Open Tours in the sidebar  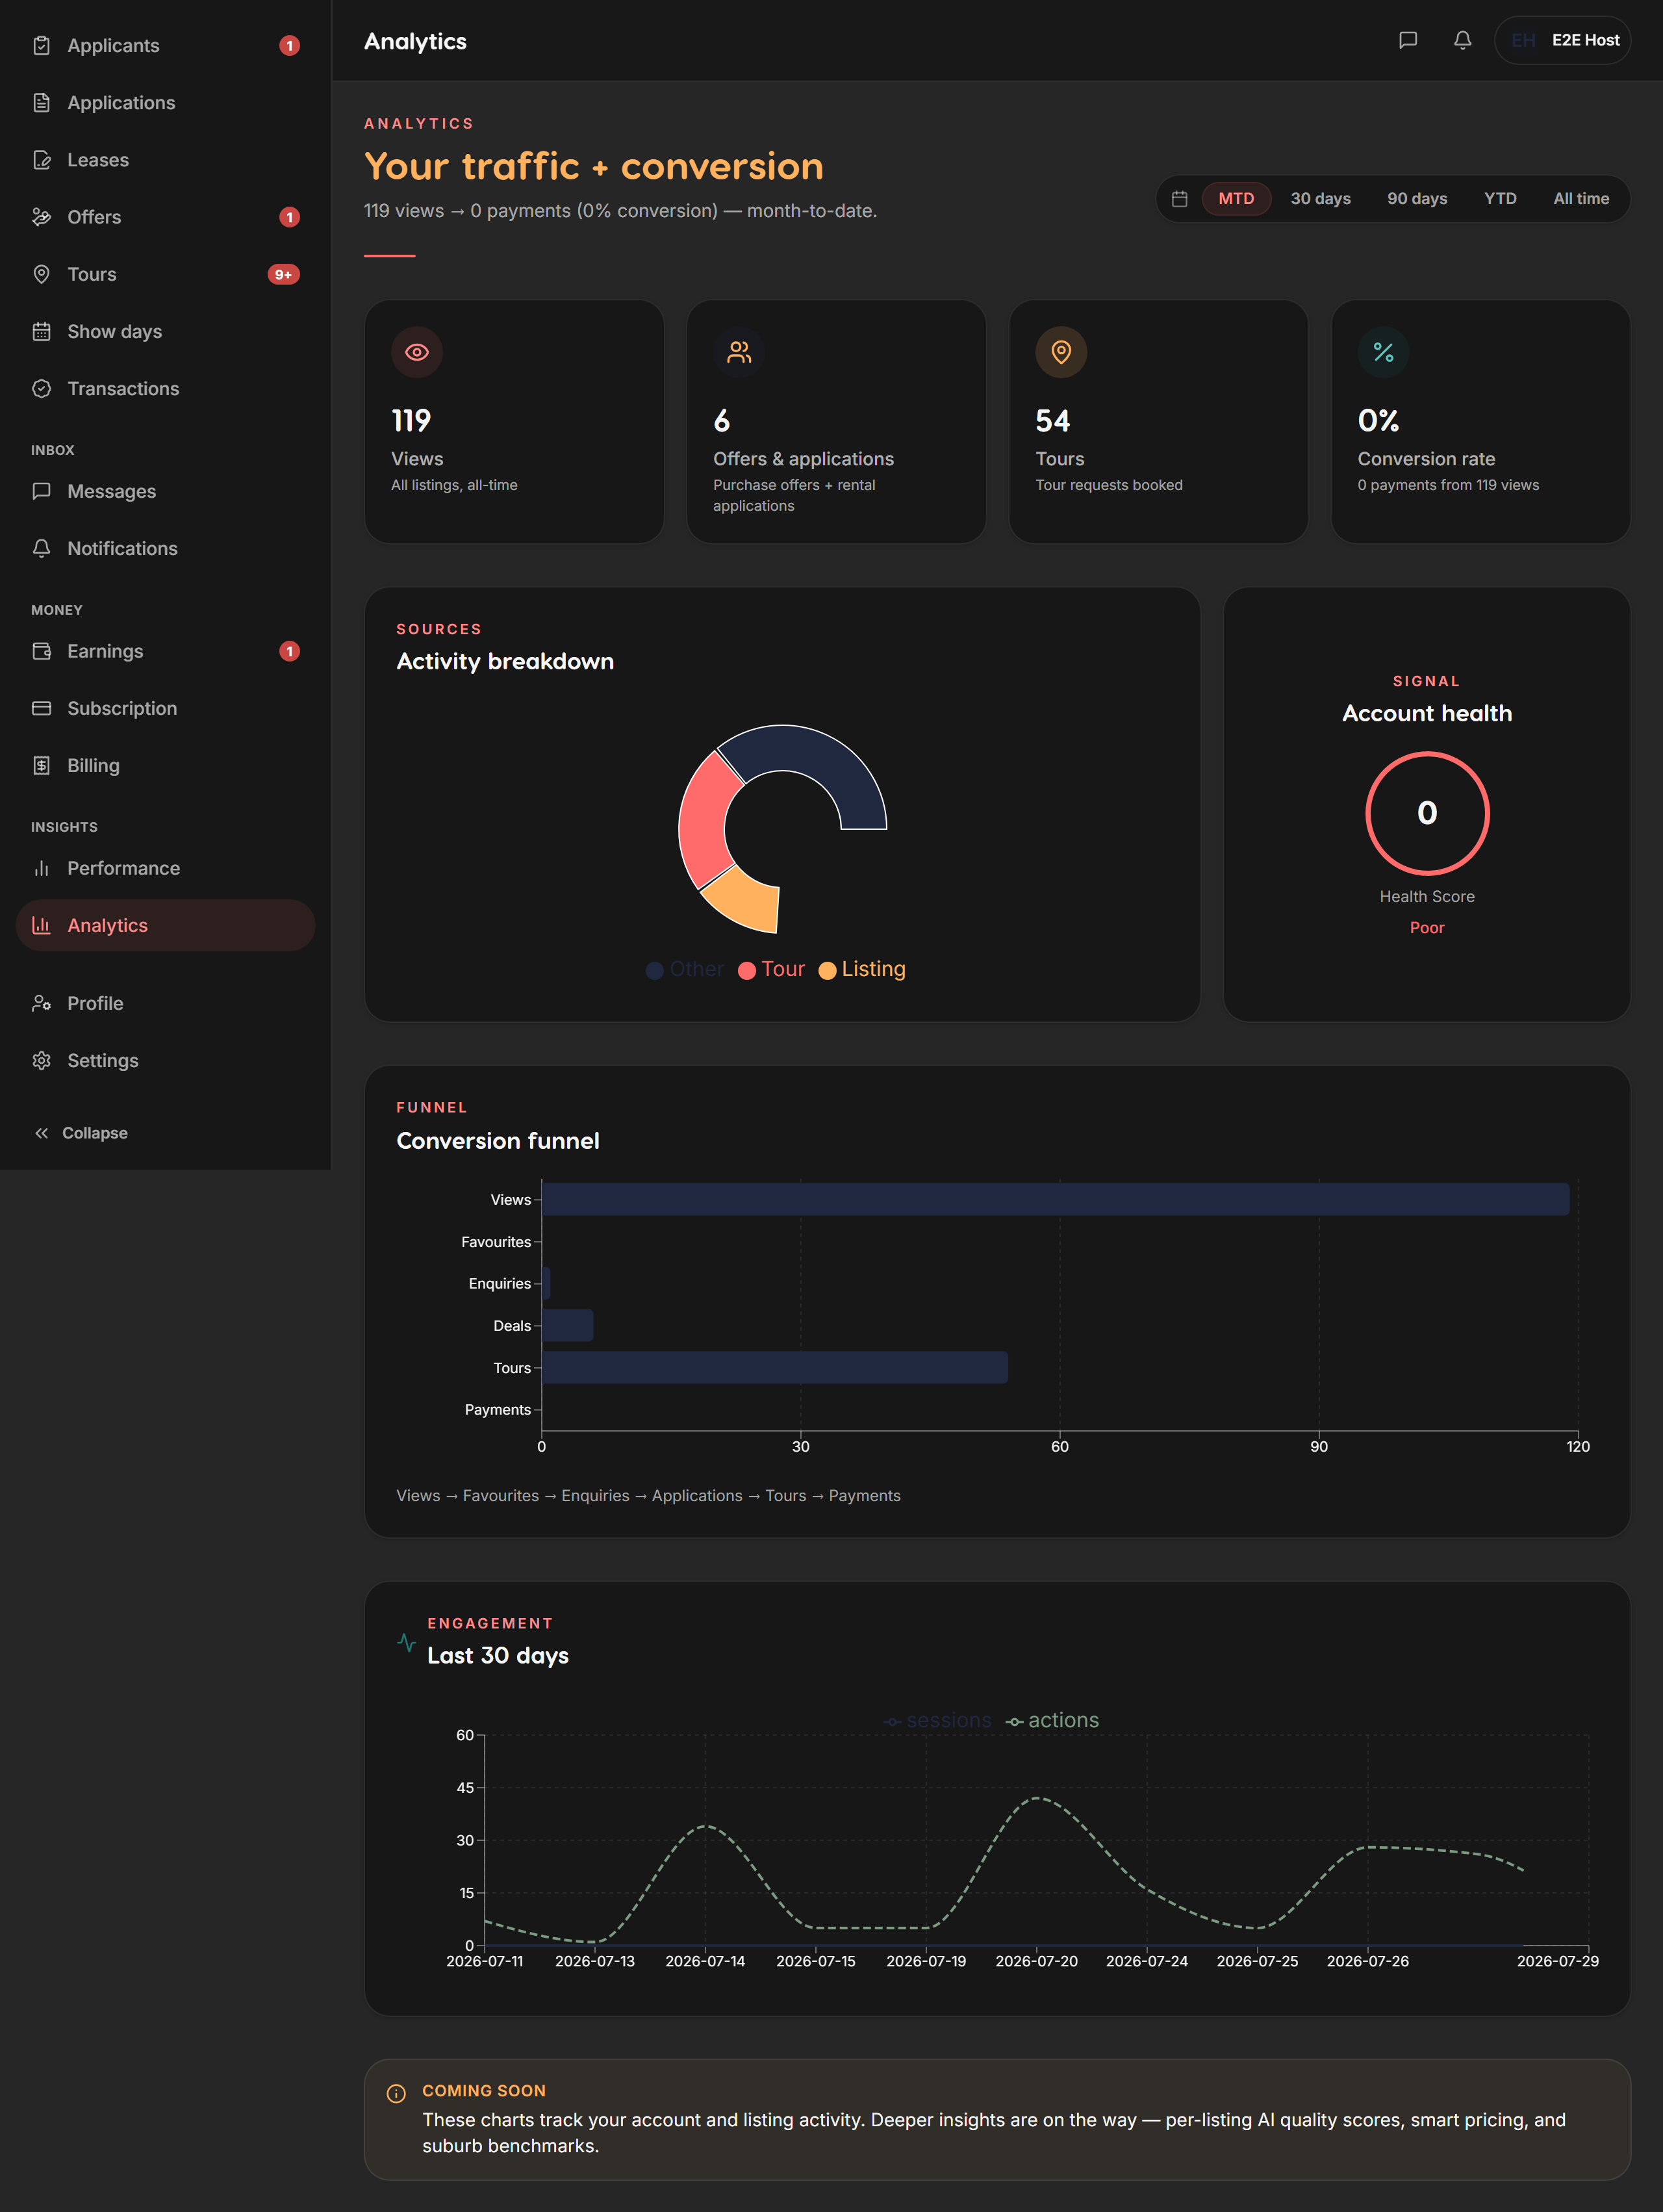[165, 274]
